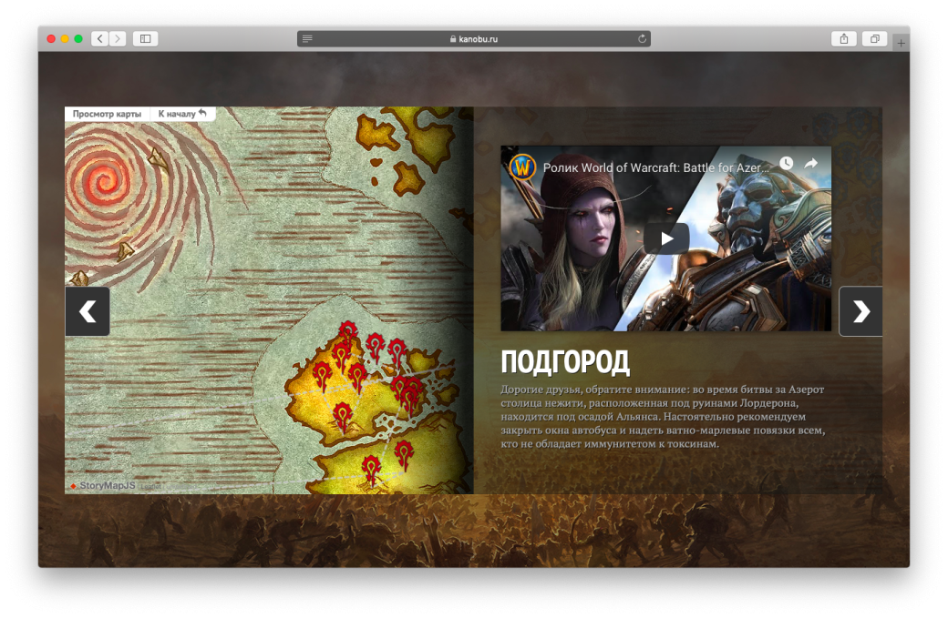Open the video title "Ролик World of Warcraft"
The image size is (948, 618).
click(x=655, y=167)
